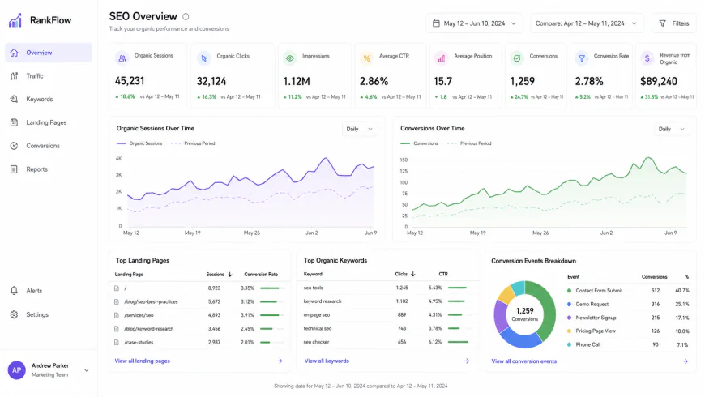
Task: Click the 45,231 Organic Sessions value
Action: (x=130, y=81)
